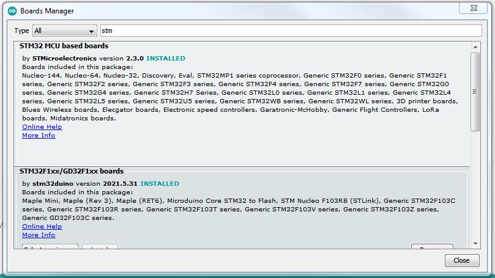Open Online Help for STM32F1xx/GD32F1xx boards
The height and width of the screenshot is (278, 495).
[x=42, y=226]
